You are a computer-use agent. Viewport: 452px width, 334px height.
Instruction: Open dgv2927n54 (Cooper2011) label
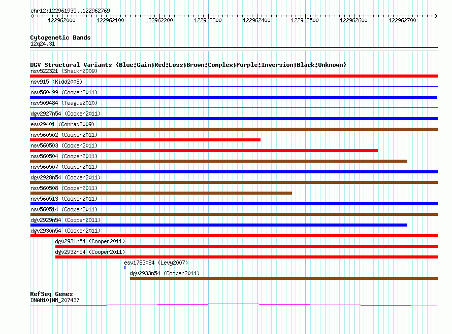pyautogui.click(x=66, y=114)
